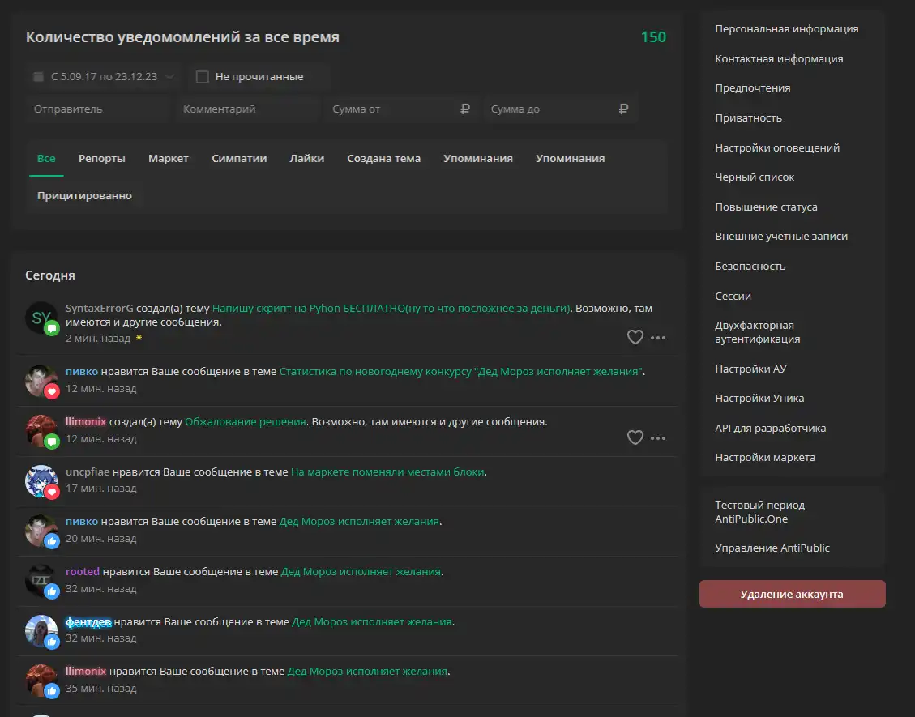Switch to the Маркет tab
Image resolution: width=915 pixels, height=717 pixels.
168,158
